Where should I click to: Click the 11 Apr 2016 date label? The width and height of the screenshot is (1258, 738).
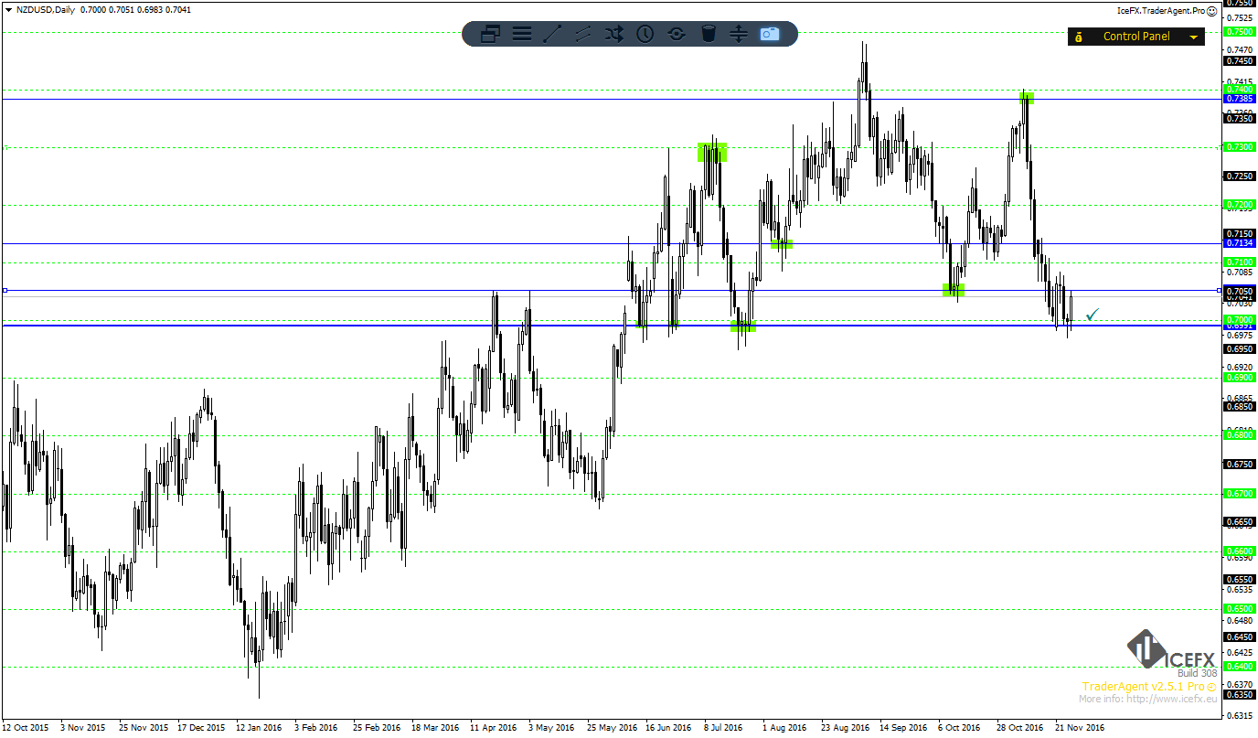pyautogui.click(x=493, y=728)
